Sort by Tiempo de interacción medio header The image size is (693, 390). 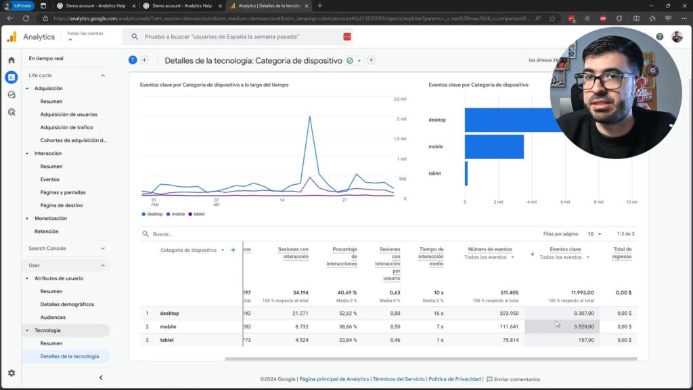[430, 257]
